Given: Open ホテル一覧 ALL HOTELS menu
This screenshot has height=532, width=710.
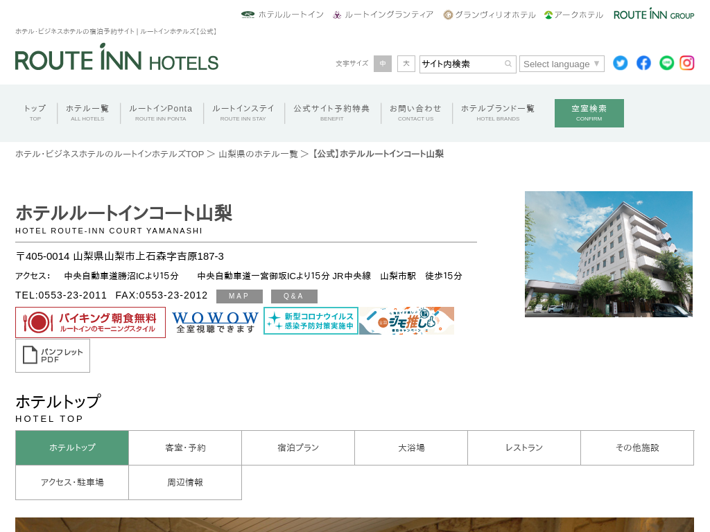Looking at the screenshot, I should click(x=87, y=113).
